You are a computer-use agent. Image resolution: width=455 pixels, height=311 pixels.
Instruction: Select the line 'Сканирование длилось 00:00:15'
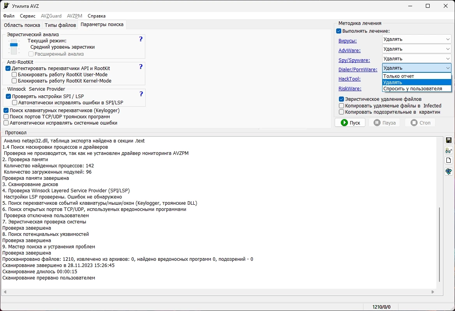[x=40, y=272]
